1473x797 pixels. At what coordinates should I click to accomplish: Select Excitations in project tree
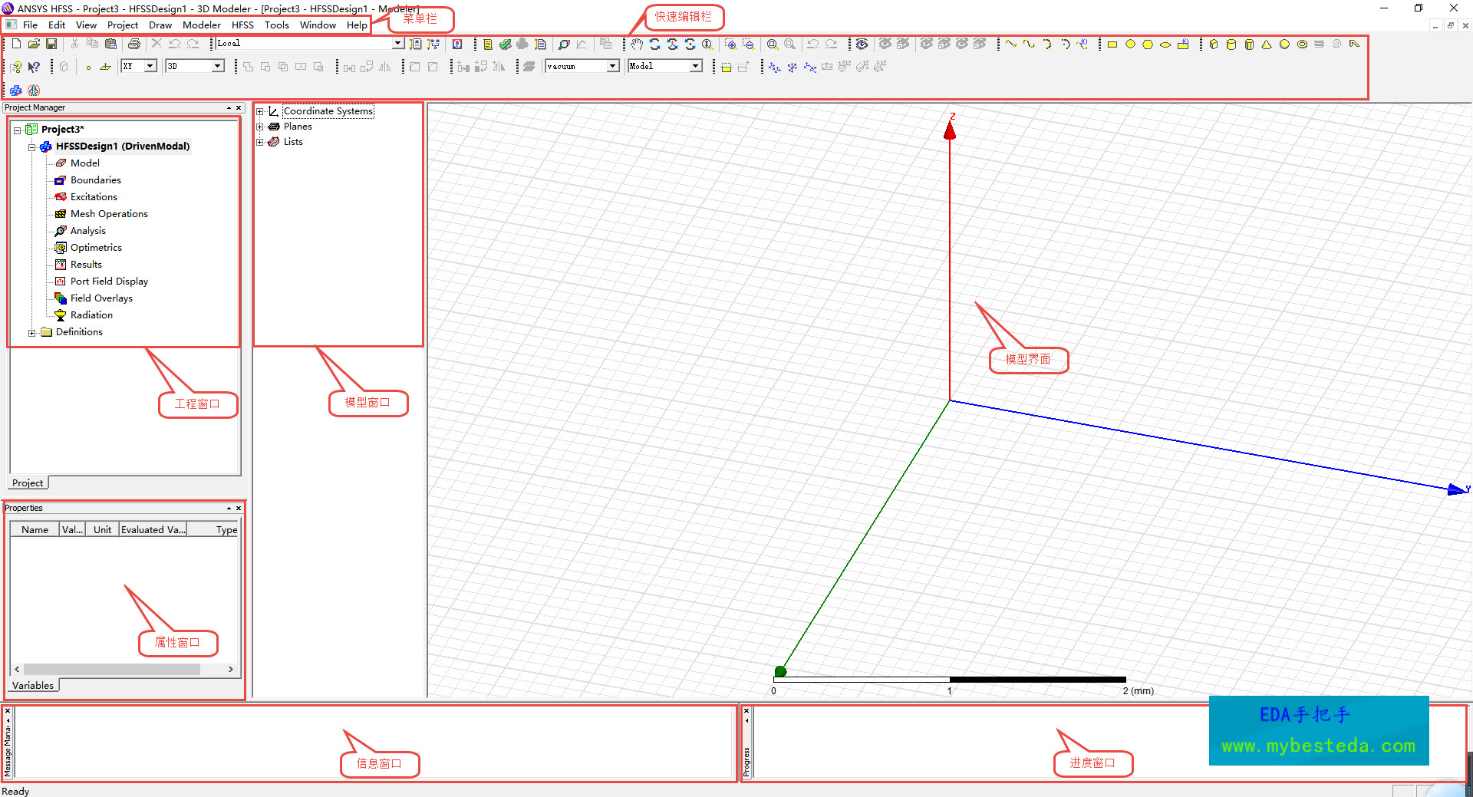[94, 197]
